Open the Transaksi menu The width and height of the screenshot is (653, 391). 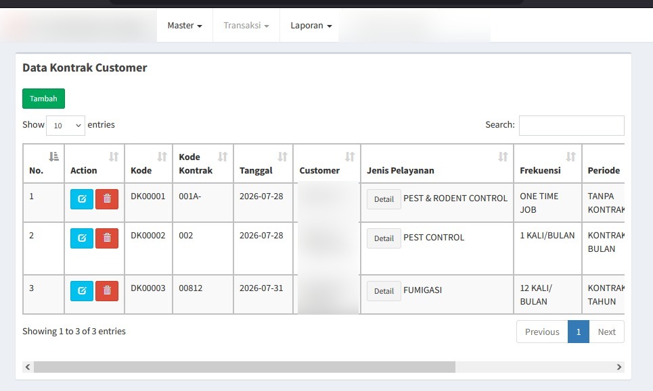pos(246,26)
